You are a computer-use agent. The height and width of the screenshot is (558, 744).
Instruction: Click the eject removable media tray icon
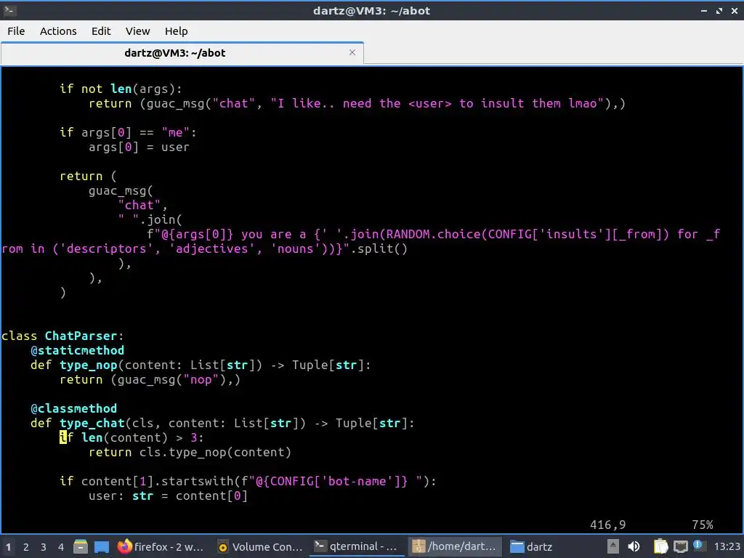pos(612,546)
